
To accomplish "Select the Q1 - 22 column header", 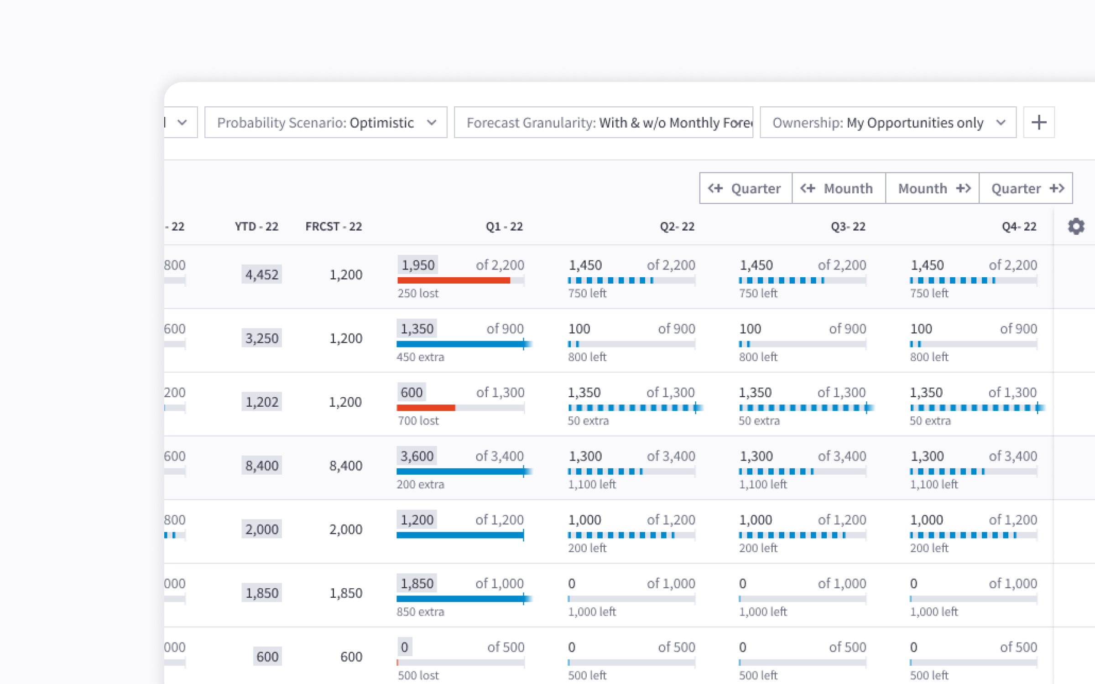I will click(504, 226).
